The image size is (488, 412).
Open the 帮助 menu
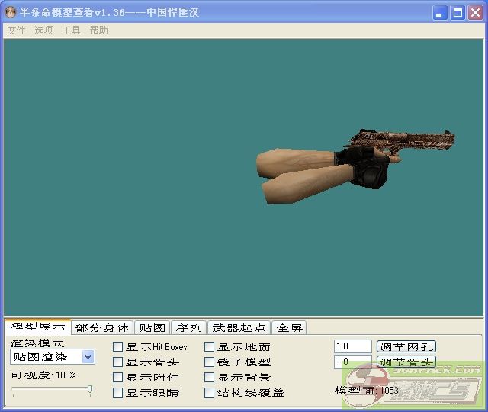pyautogui.click(x=98, y=31)
